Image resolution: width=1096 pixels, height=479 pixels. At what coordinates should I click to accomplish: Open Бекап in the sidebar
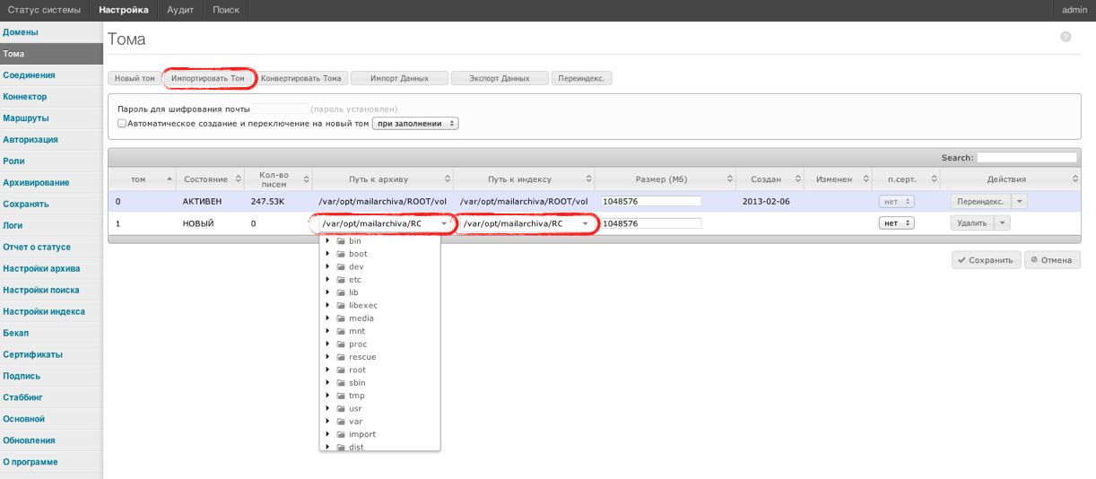tap(51, 334)
